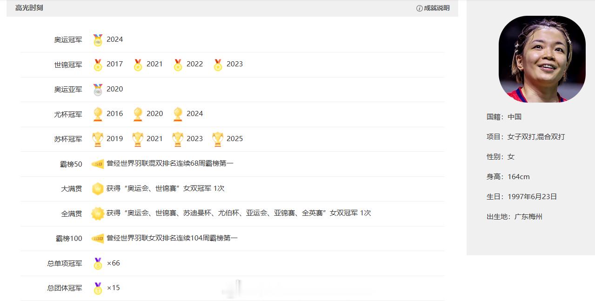Click the year 2024 in the 奥运冠军 row

coord(115,39)
